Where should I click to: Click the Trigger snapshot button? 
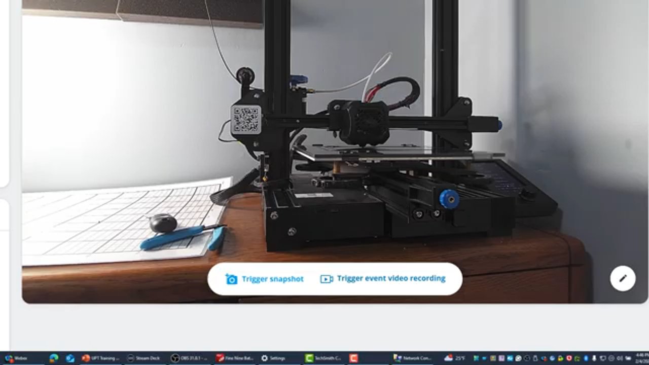click(x=265, y=279)
